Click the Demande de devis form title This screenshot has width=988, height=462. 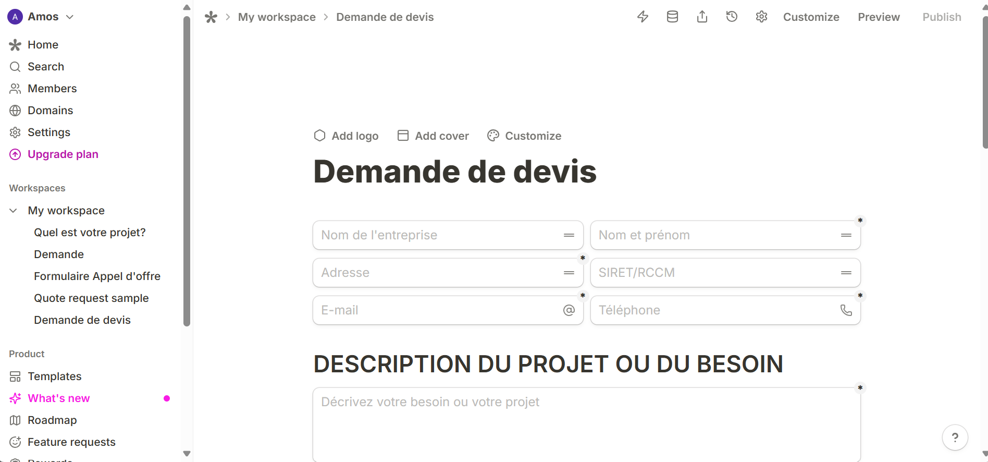(x=455, y=172)
